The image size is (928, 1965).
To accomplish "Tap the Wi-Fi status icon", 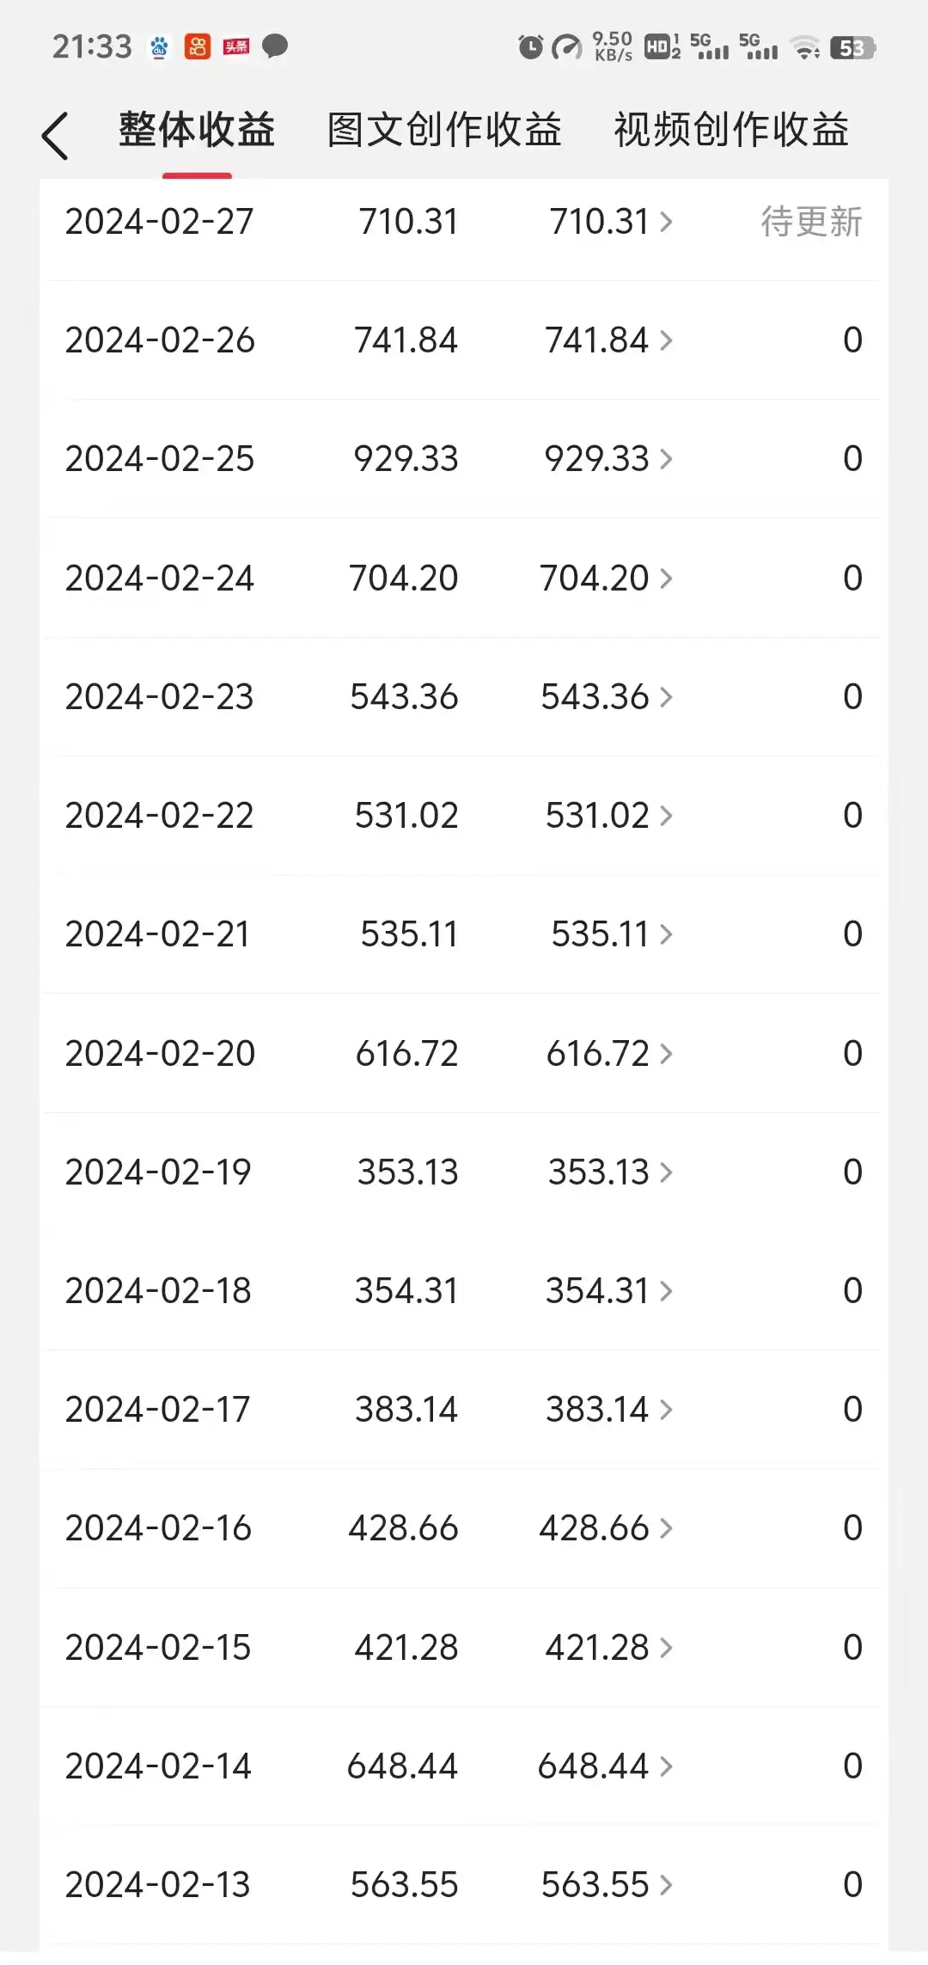I will coord(805,48).
